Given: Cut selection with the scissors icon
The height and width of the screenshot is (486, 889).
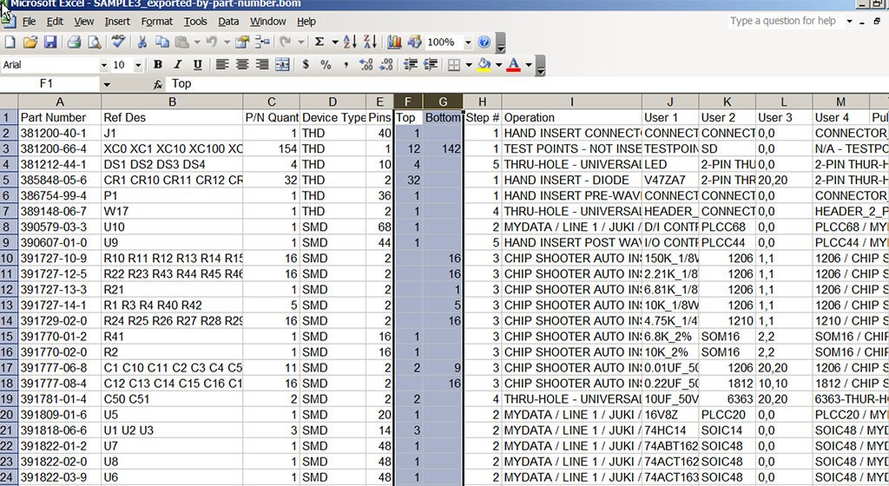Looking at the screenshot, I should (142, 42).
